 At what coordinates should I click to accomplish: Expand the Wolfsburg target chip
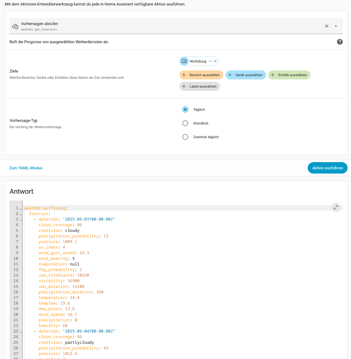coord(211,61)
